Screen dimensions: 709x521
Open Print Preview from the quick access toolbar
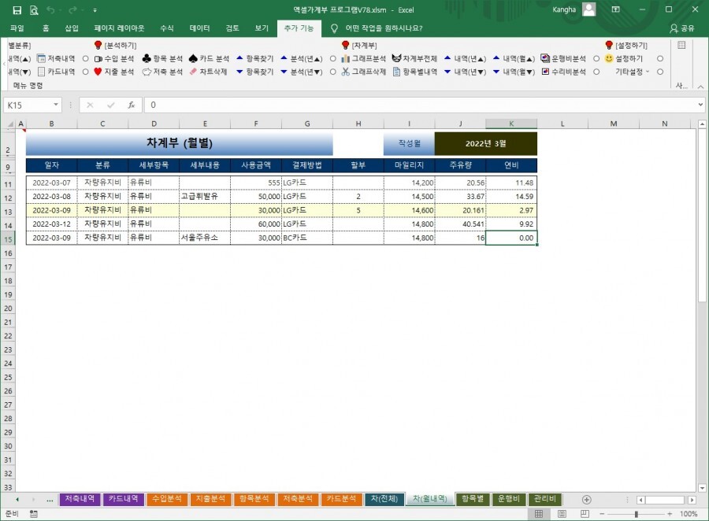pos(34,10)
